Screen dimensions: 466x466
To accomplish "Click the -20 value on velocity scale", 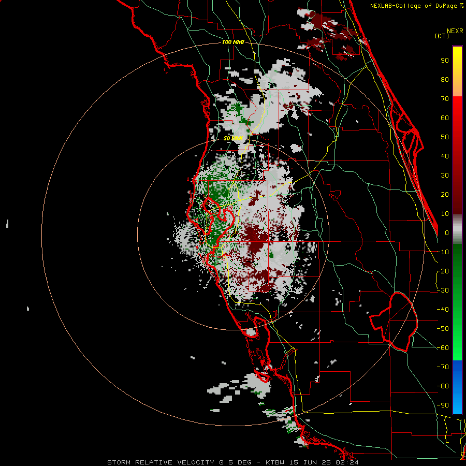I will click(x=443, y=271).
